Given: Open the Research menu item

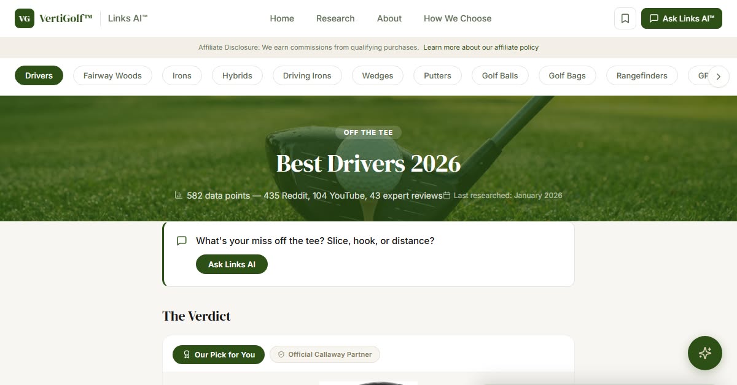Looking at the screenshot, I should pyautogui.click(x=335, y=18).
